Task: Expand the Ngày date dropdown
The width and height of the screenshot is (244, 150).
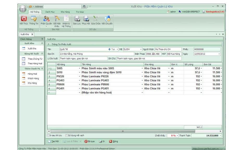Action: (219, 54)
